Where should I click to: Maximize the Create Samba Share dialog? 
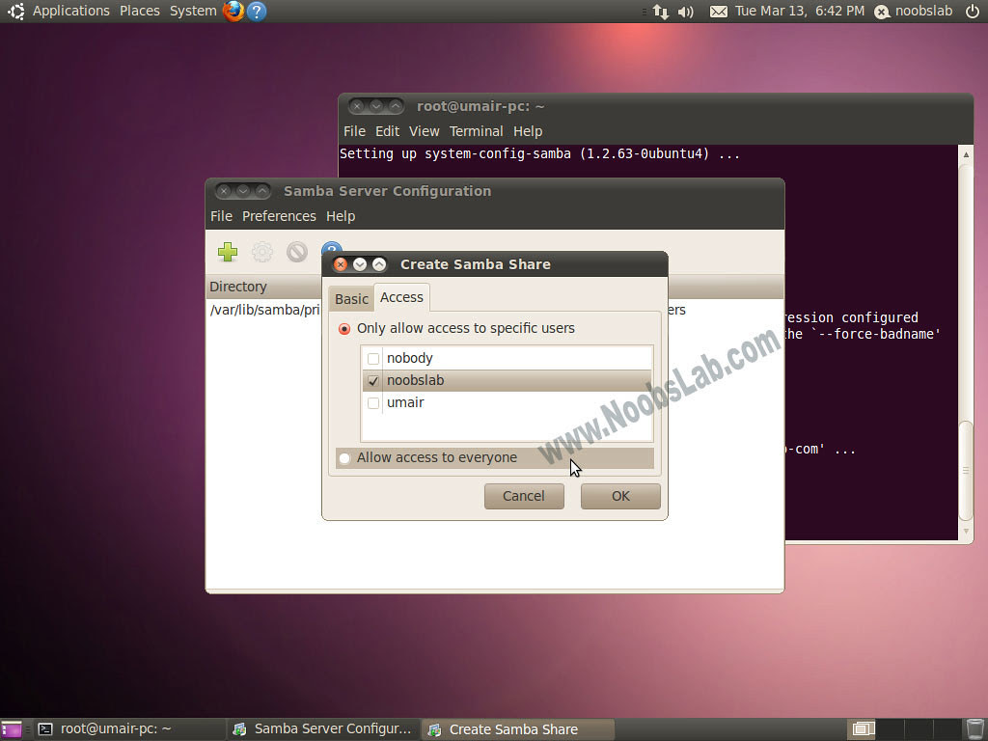(378, 264)
